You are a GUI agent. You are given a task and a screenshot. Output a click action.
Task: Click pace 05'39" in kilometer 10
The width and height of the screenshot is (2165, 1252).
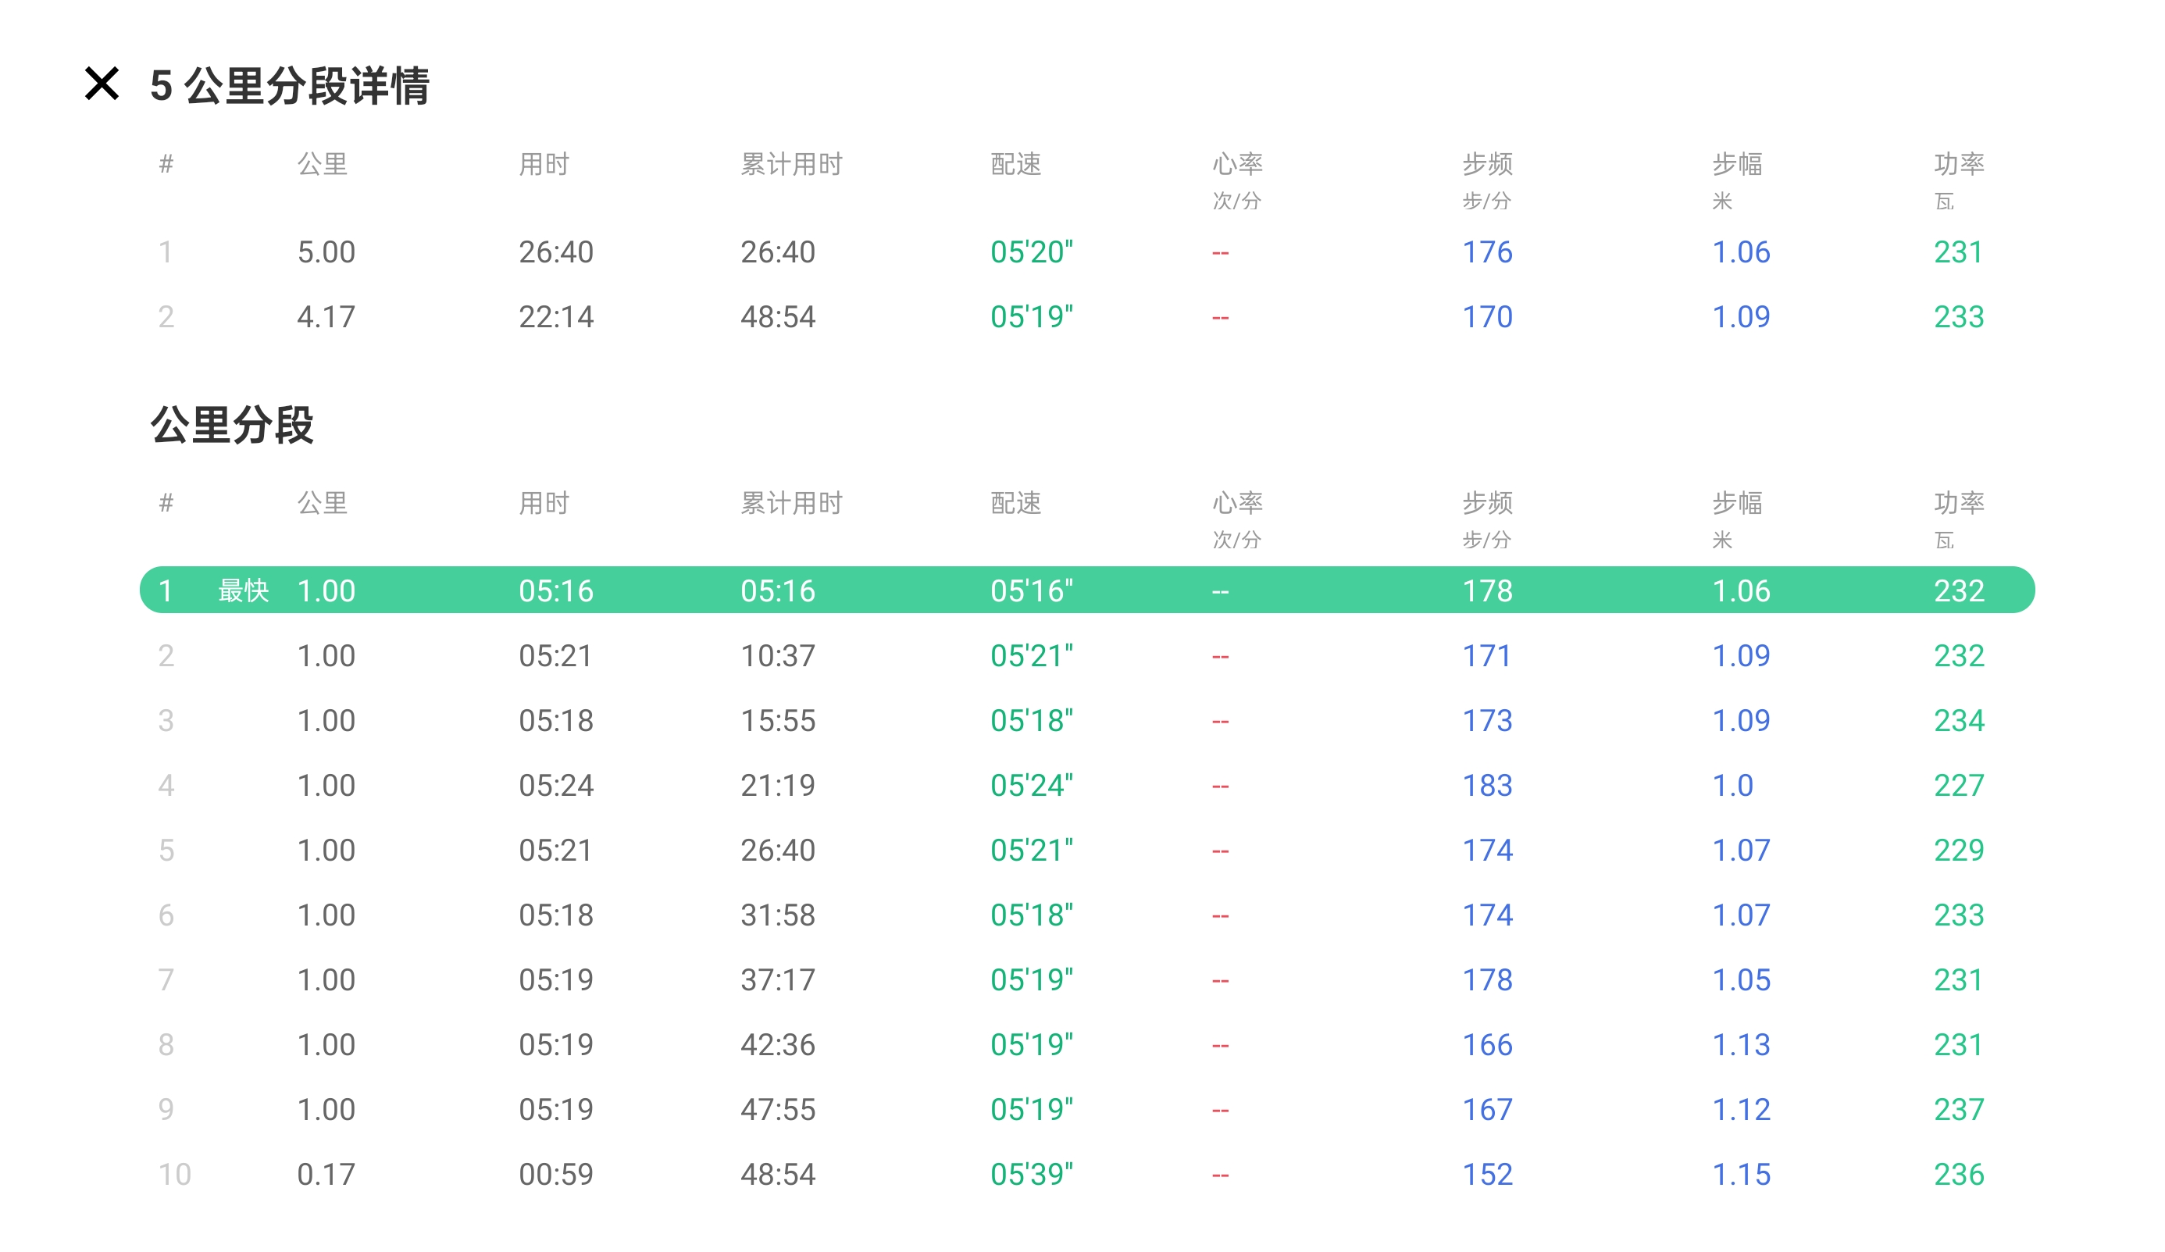click(1031, 1174)
